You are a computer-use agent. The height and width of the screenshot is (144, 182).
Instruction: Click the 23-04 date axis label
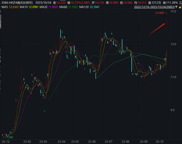coord(62,141)
